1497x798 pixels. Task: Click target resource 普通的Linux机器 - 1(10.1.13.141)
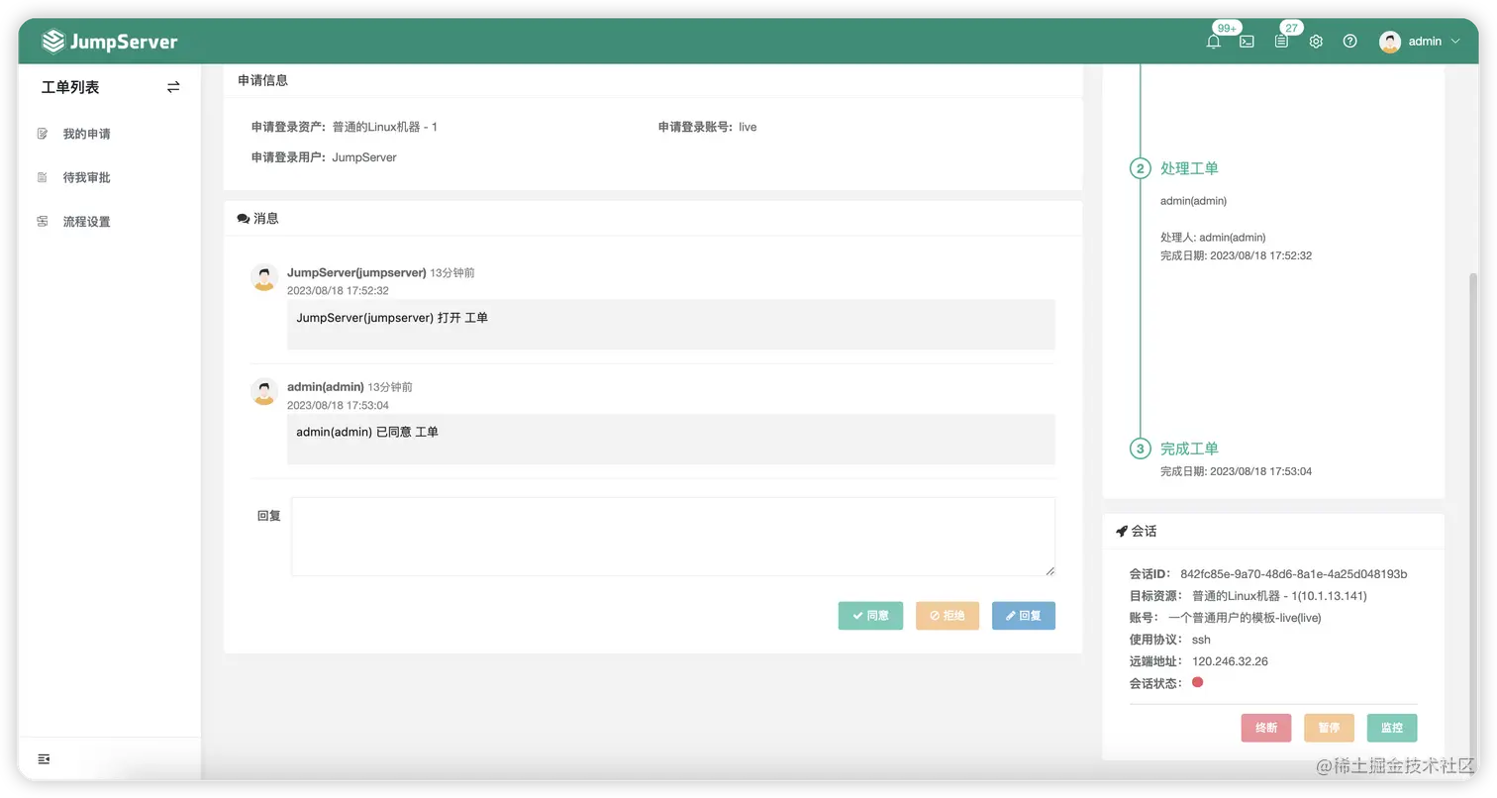pos(1279,596)
